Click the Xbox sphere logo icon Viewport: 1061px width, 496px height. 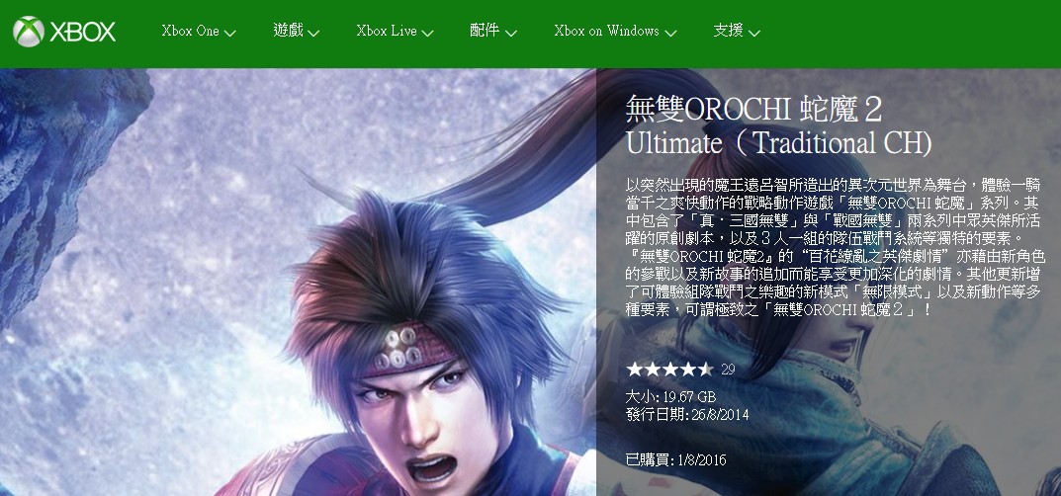coord(29,31)
